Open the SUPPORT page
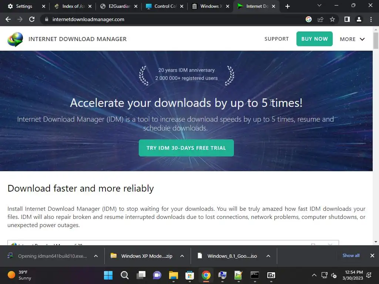The height and width of the screenshot is (284, 379). [x=276, y=39]
